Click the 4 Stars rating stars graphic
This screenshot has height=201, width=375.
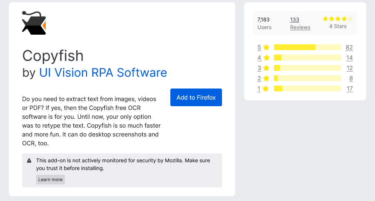coord(338,19)
